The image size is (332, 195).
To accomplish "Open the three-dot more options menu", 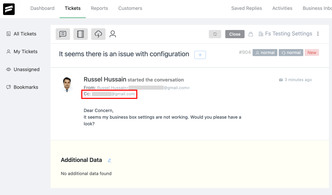I will (x=318, y=34).
